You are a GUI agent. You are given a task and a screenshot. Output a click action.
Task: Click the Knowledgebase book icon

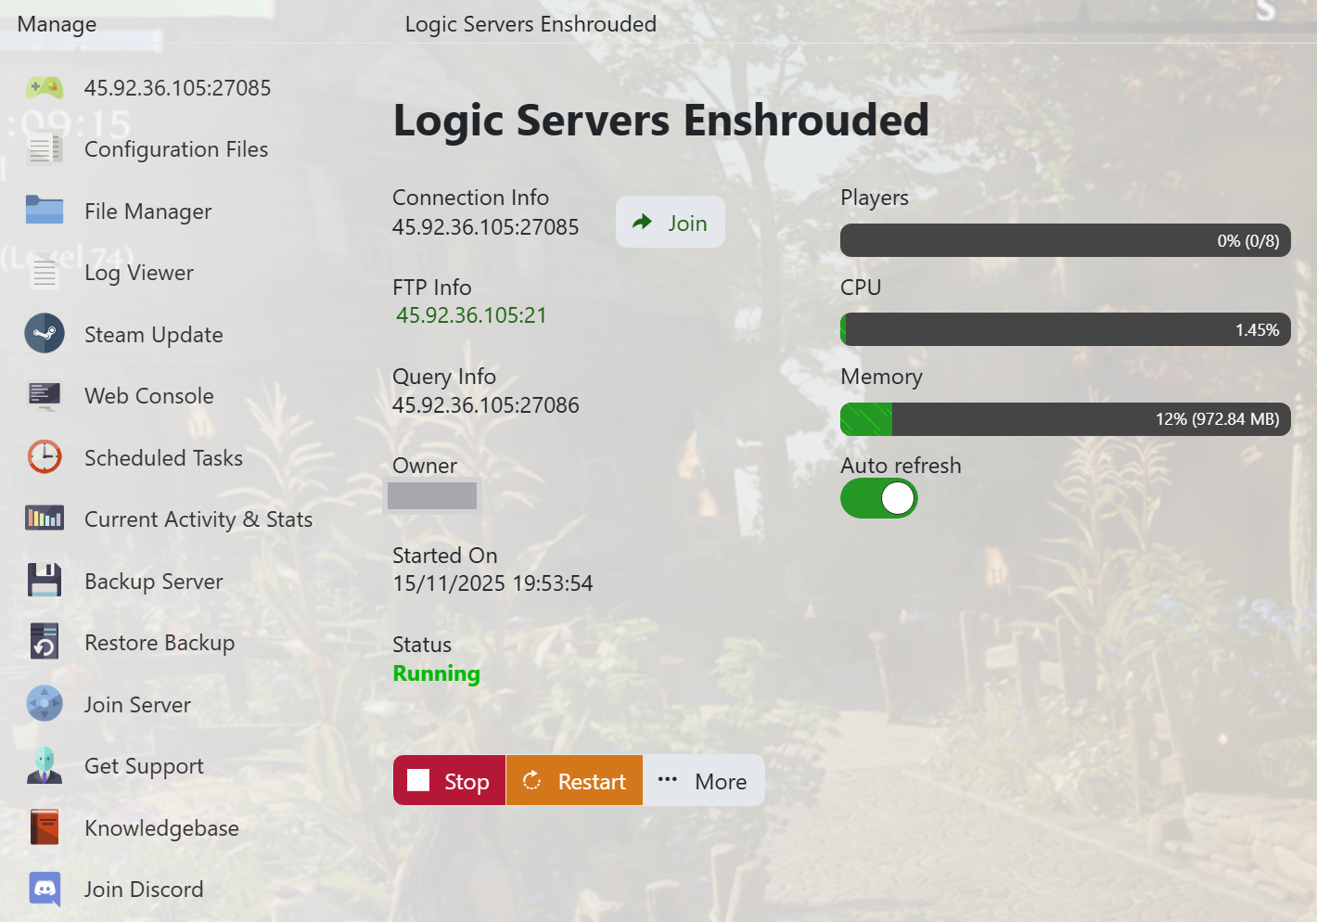coord(44,827)
